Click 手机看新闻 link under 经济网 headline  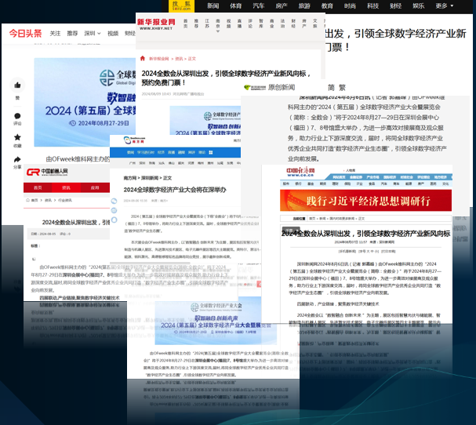tap(347, 252)
